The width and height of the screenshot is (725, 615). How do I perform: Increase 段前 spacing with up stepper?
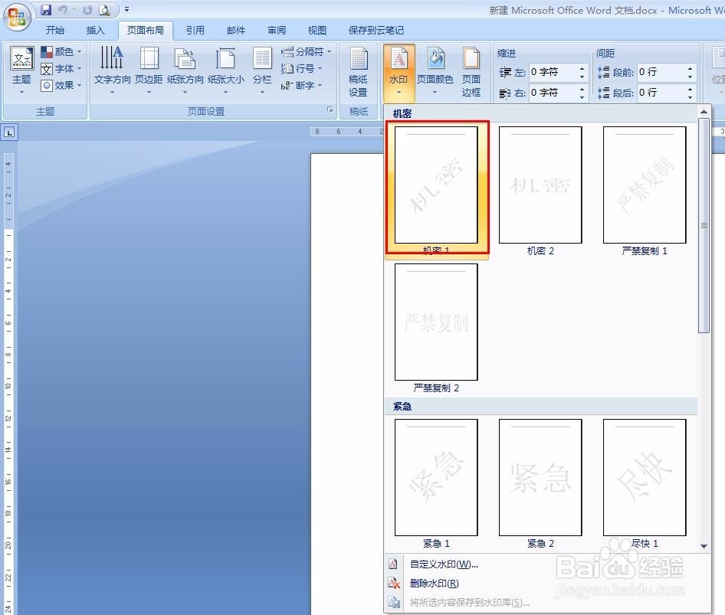pos(691,68)
